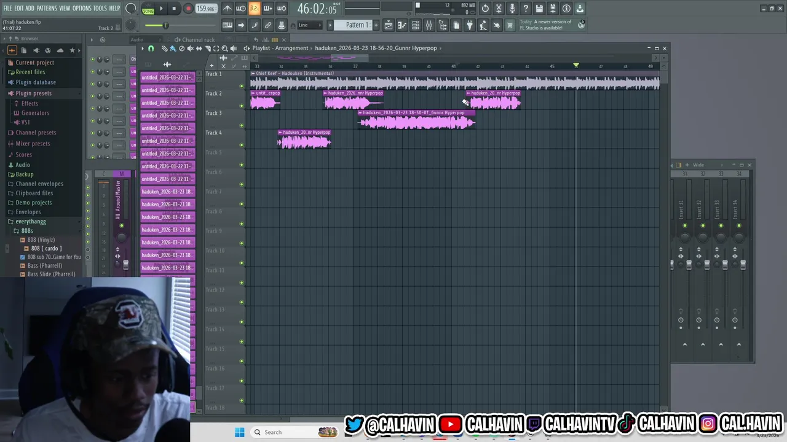Toggle the All Around Master green enable light

(121, 226)
